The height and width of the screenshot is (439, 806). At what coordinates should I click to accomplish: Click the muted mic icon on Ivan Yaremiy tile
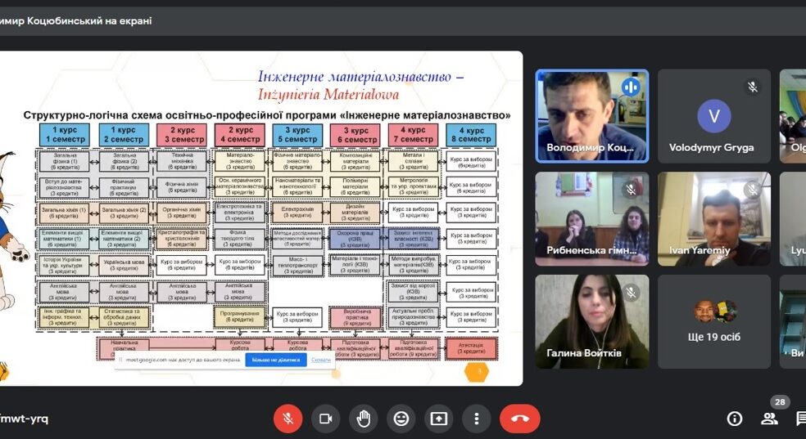point(753,190)
